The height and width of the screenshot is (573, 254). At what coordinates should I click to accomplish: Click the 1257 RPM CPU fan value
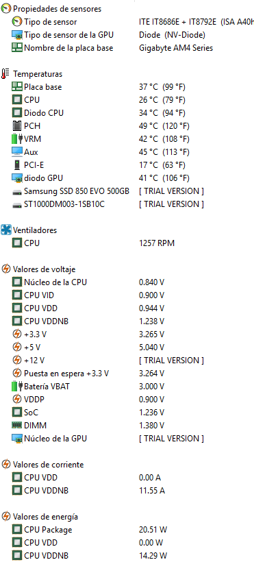coord(157,243)
